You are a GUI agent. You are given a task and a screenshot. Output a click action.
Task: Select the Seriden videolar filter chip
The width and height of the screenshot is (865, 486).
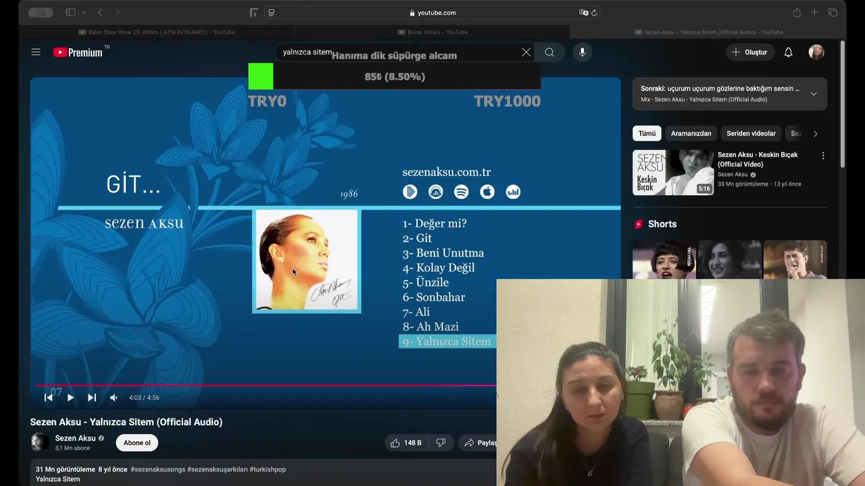751,134
